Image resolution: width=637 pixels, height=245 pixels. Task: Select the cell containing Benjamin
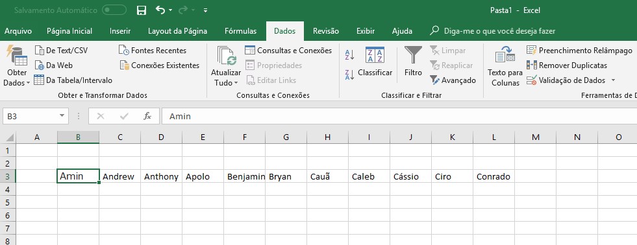click(x=245, y=176)
